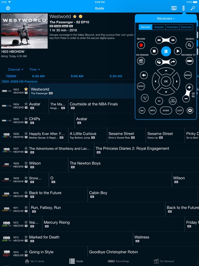199x266 pixels.
Task: Tap the fast-forward button on remote
Action: click(173, 40)
